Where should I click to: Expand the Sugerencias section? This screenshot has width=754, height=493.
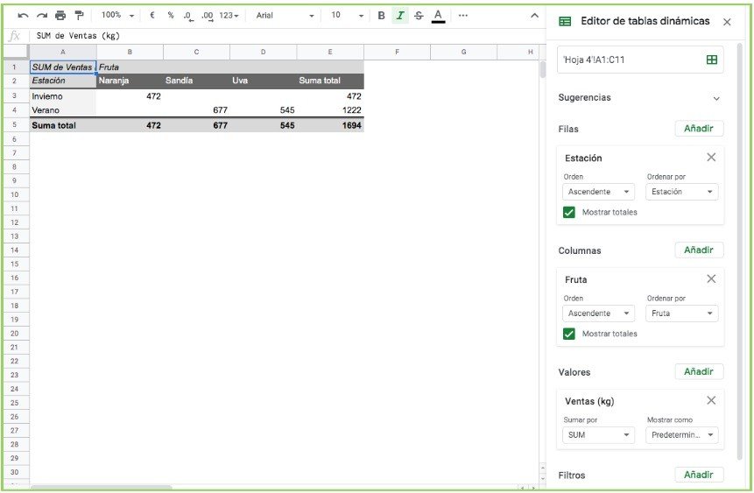[716, 99]
